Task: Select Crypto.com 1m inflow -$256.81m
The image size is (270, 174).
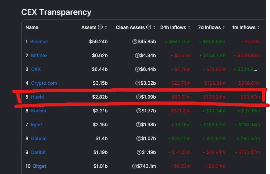Action: click(248, 83)
